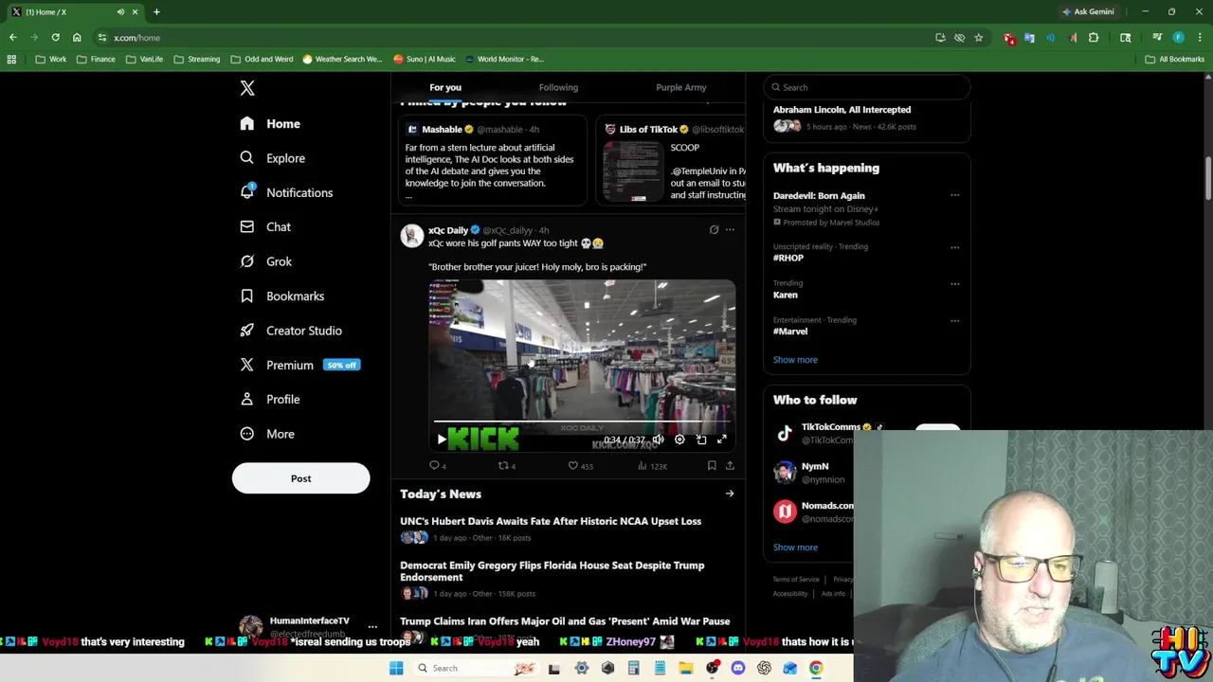
Task: Open UNC's Hubert Davis news story
Action: [x=551, y=521]
